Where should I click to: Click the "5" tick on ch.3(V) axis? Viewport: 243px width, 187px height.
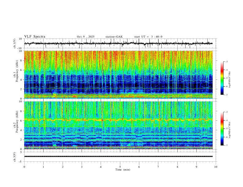pyautogui.click(x=21, y=152)
